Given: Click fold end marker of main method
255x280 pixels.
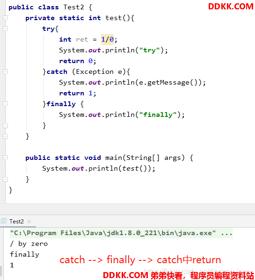Looking at the screenshot, I should click(5, 179).
